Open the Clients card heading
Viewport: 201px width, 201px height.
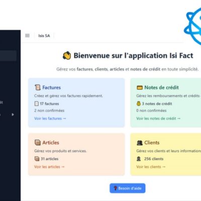point(152,143)
